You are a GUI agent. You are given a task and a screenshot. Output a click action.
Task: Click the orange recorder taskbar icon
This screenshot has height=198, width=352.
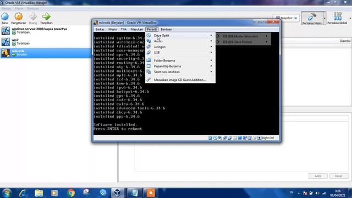pos(150,193)
